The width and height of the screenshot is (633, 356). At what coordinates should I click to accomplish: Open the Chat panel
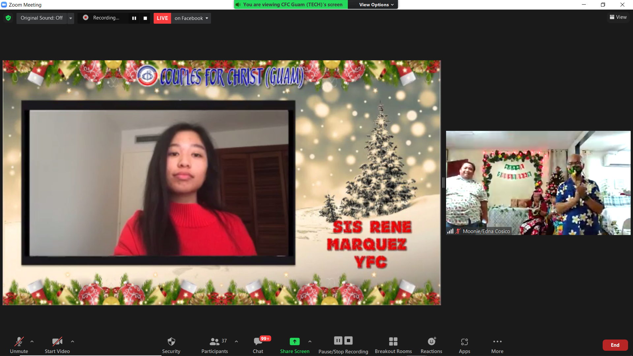258,345
